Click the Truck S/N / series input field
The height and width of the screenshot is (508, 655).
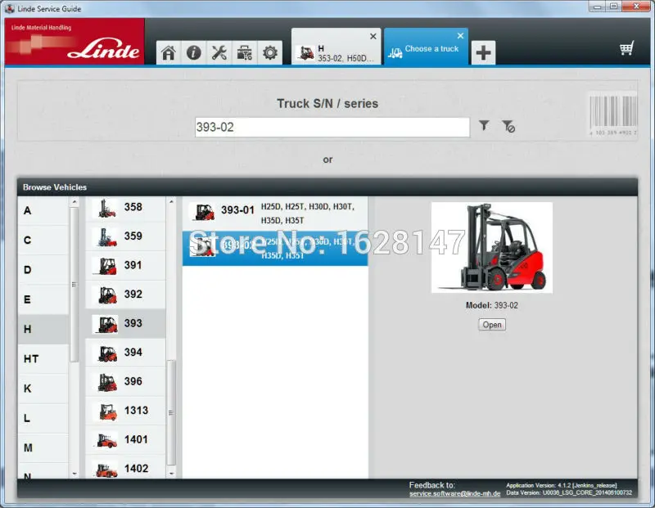tap(332, 127)
